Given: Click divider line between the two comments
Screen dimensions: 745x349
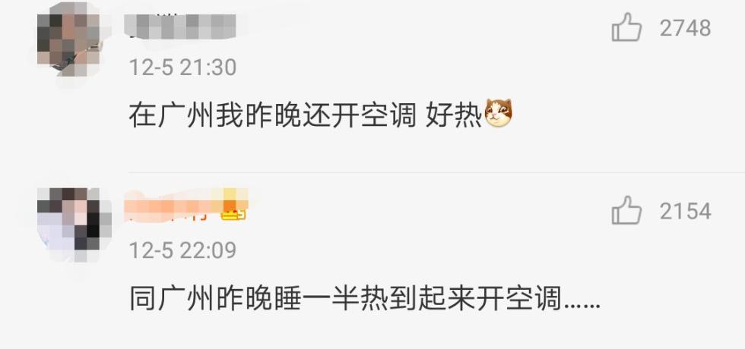Looking at the screenshot, I should coord(436,173).
